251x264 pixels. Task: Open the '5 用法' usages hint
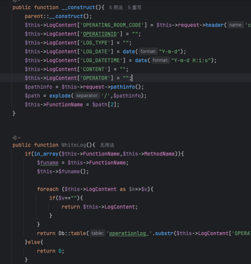(116, 8)
